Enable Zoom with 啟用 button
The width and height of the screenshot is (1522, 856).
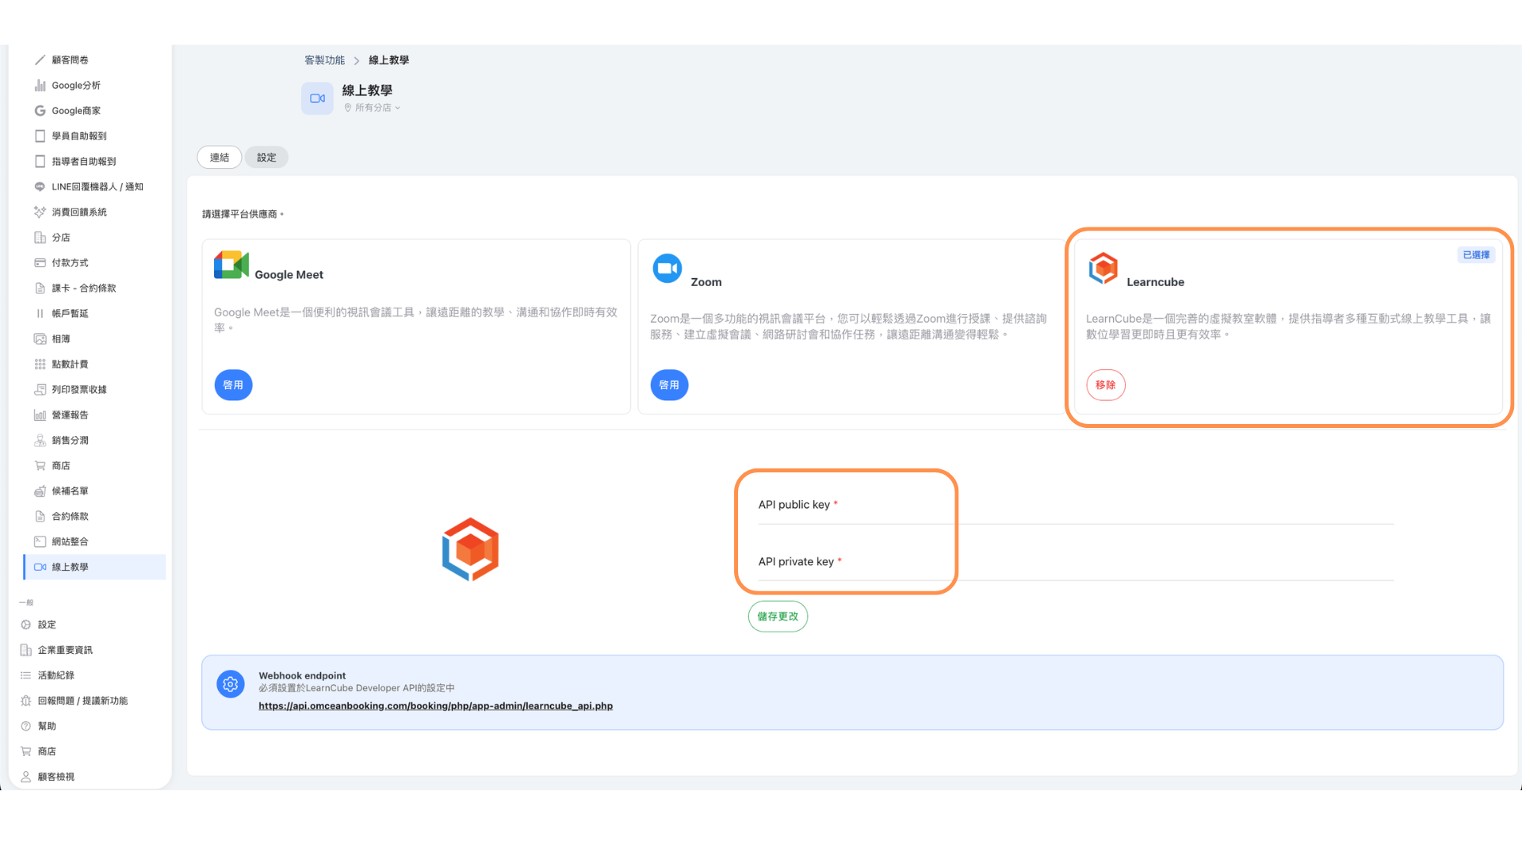tap(669, 385)
